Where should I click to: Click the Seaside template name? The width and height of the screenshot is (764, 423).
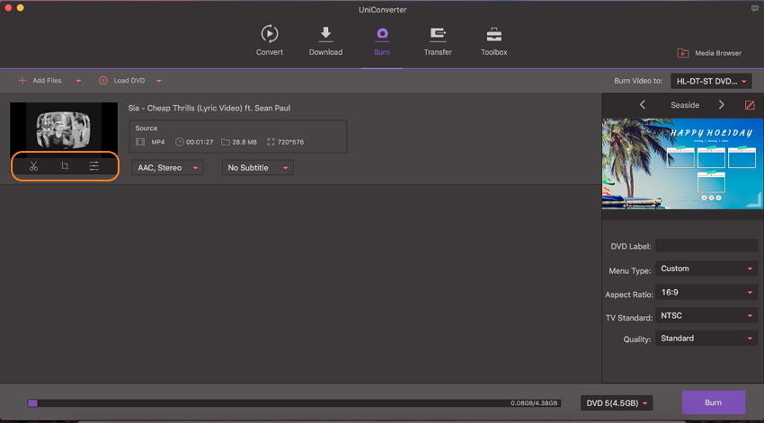[685, 105]
